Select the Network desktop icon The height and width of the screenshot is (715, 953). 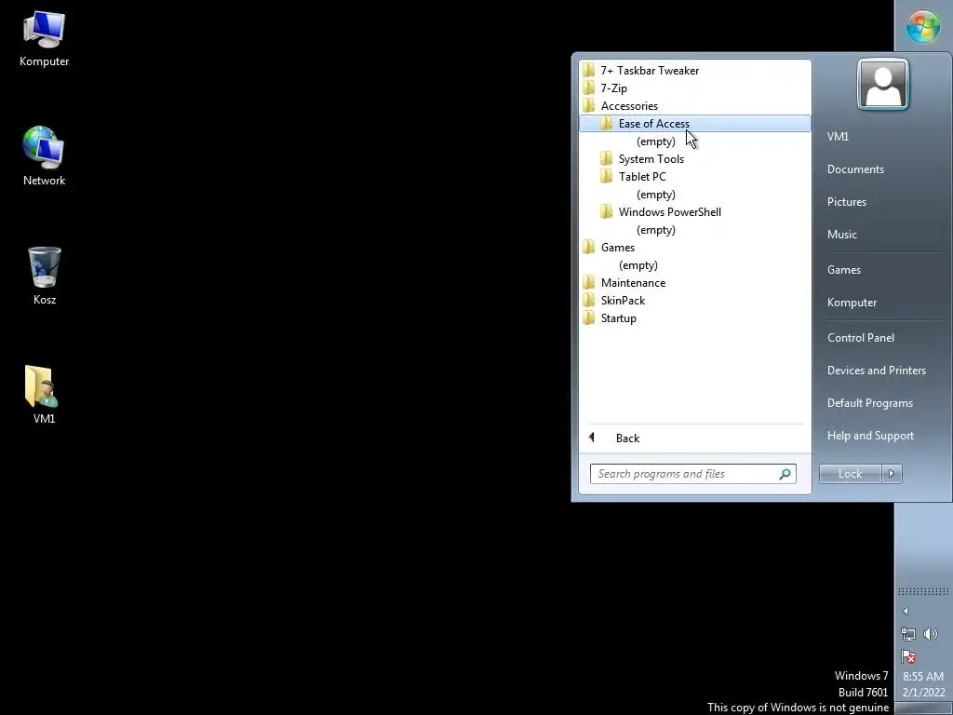44,156
